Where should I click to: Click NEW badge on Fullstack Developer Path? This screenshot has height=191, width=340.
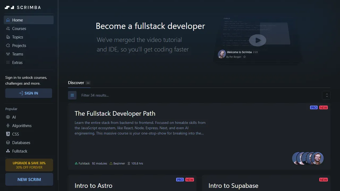click(x=324, y=107)
